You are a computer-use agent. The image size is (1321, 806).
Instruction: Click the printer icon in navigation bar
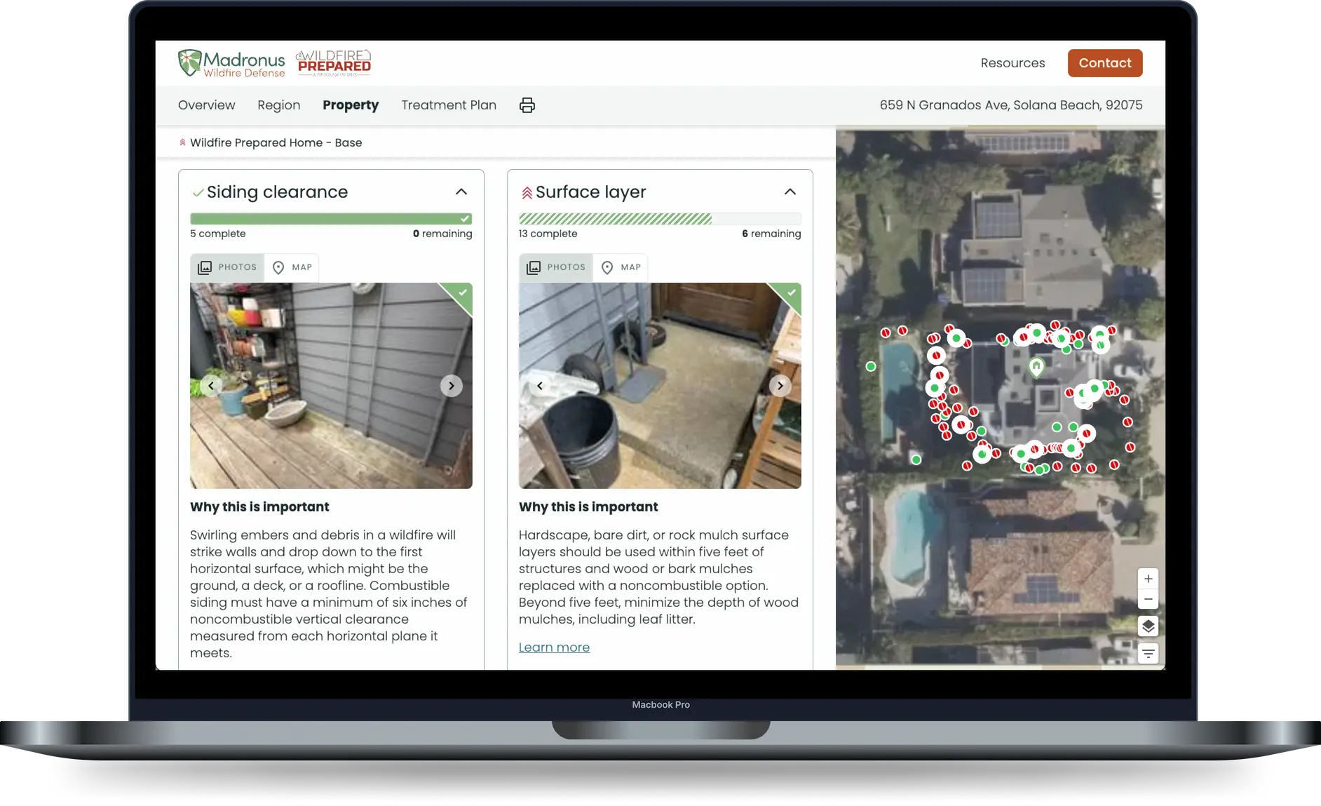[x=527, y=105]
